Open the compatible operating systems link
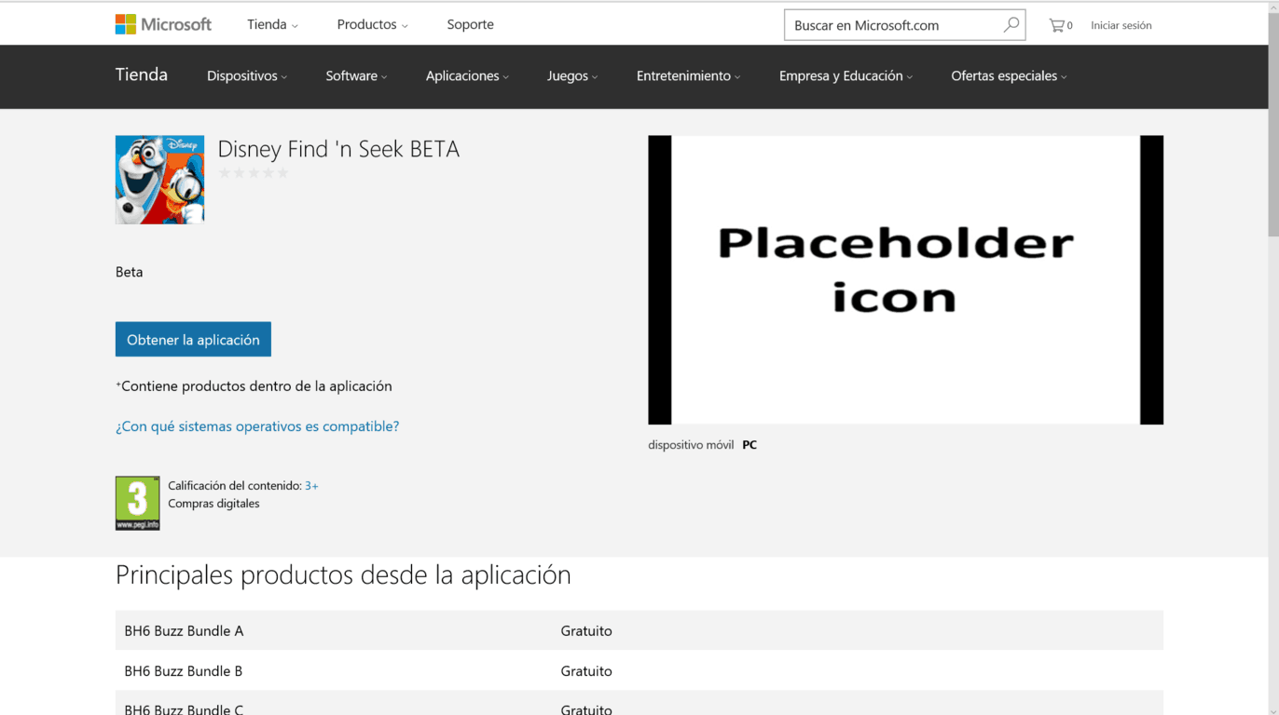The height and width of the screenshot is (715, 1279). click(x=257, y=426)
